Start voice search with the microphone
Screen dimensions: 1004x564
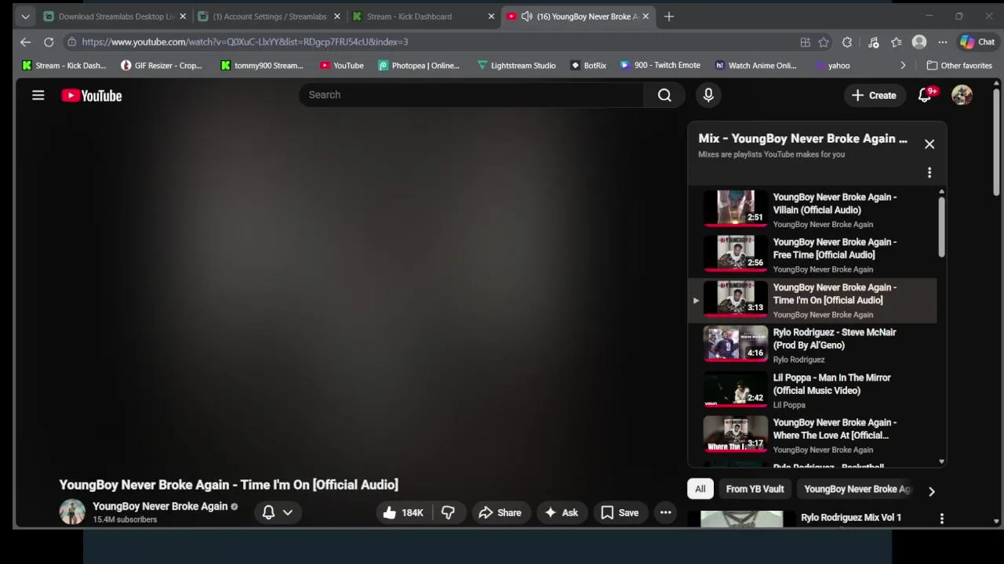(708, 95)
